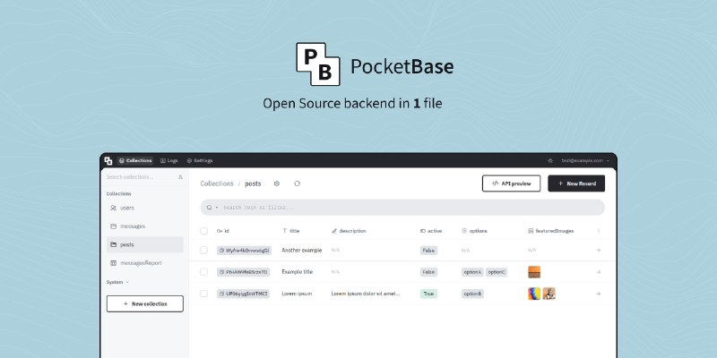This screenshot has width=717, height=358.
Task: Sort by the title column header
Action: pyautogui.click(x=290, y=231)
